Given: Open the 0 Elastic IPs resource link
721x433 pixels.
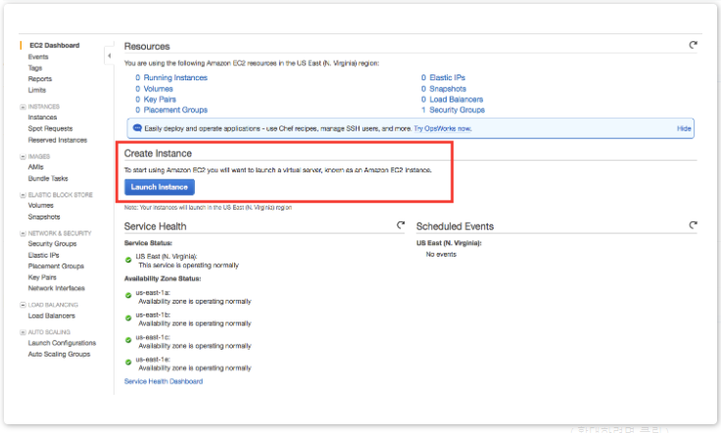Looking at the screenshot, I should [x=443, y=77].
